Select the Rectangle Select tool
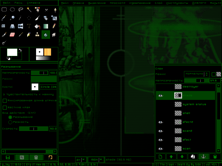Viewport: 222px width, 166px height. tap(4, 9)
